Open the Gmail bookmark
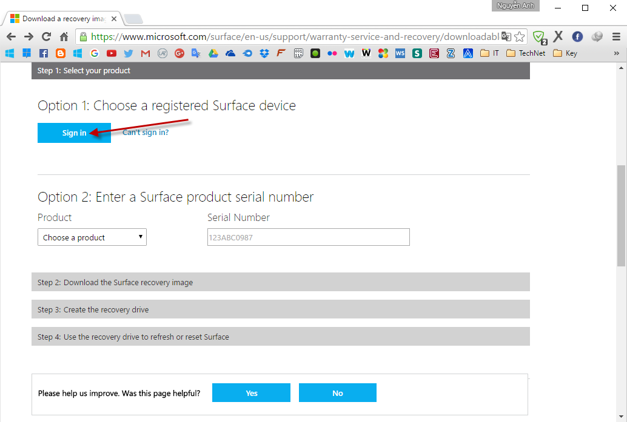This screenshot has height=422, width=627. click(145, 53)
